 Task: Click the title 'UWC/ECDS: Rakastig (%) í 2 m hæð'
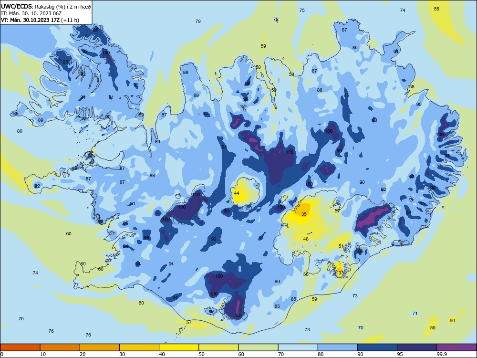click(46, 6)
